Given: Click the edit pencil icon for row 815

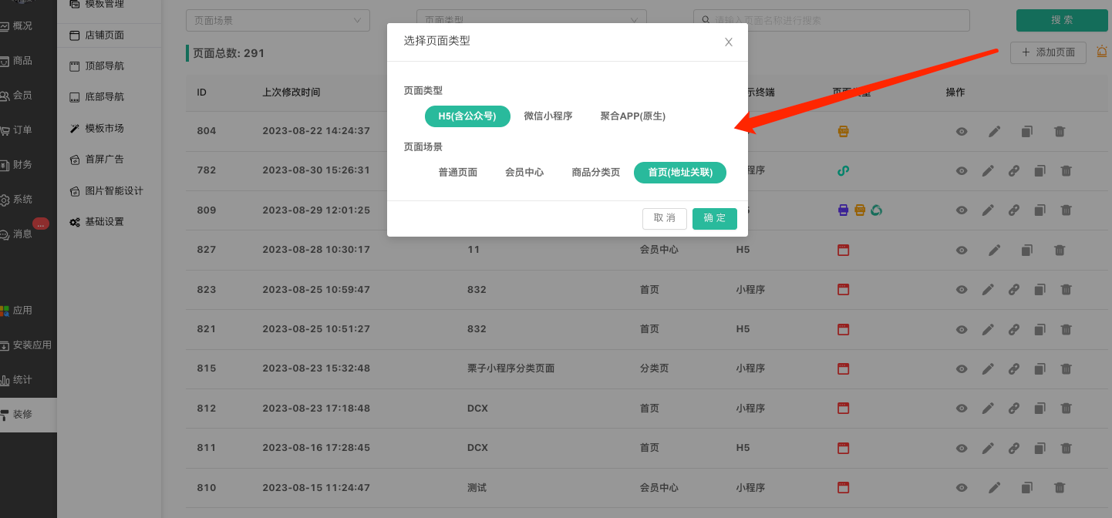Looking at the screenshot, I should pyautogui.click(x=988, y=368).
